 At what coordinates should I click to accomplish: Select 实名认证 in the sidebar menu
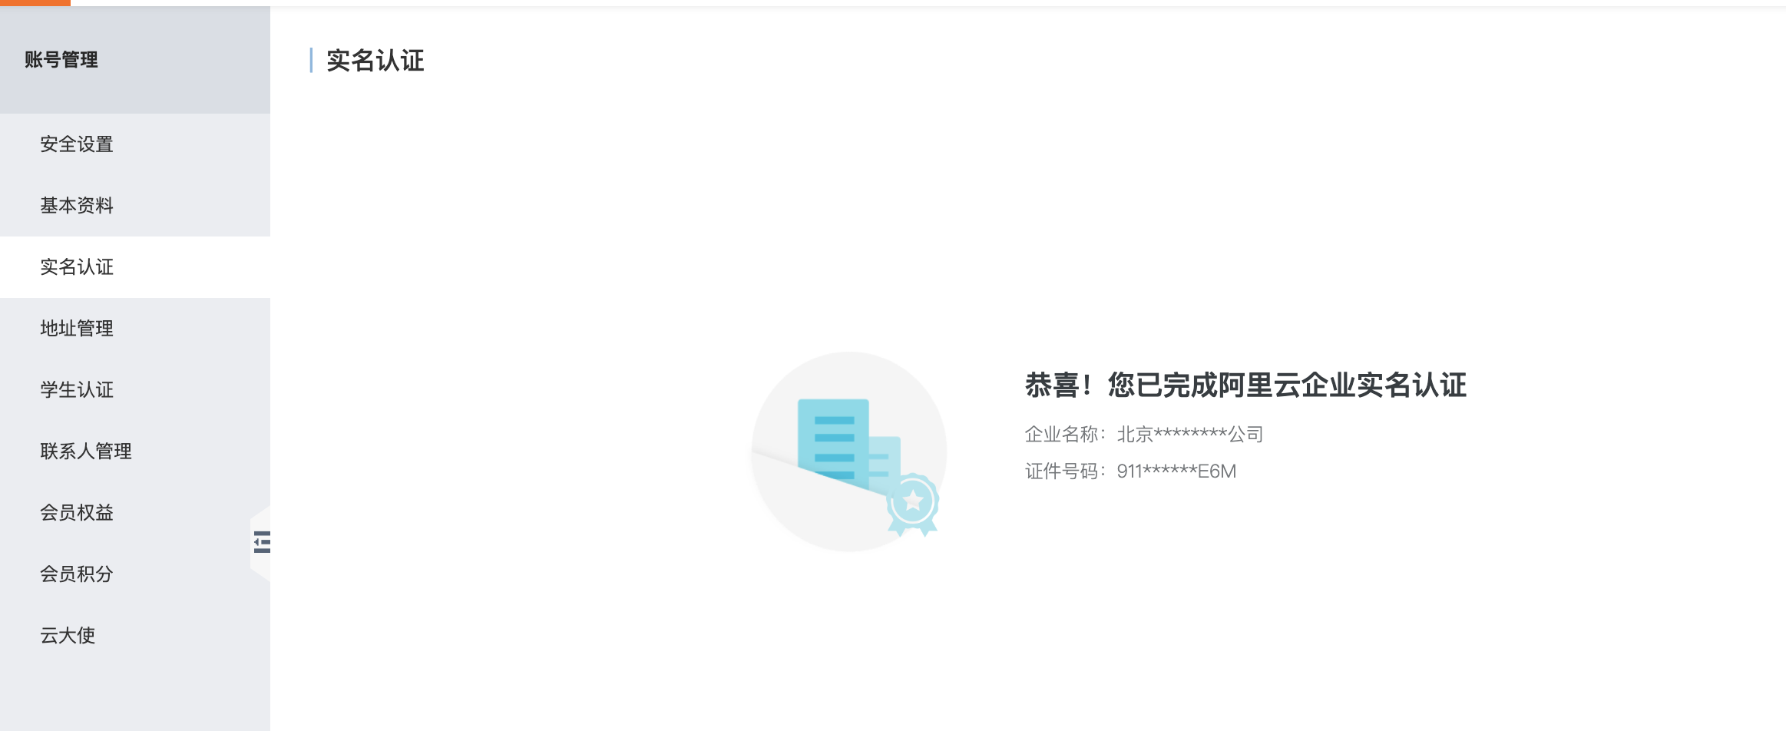77,267
